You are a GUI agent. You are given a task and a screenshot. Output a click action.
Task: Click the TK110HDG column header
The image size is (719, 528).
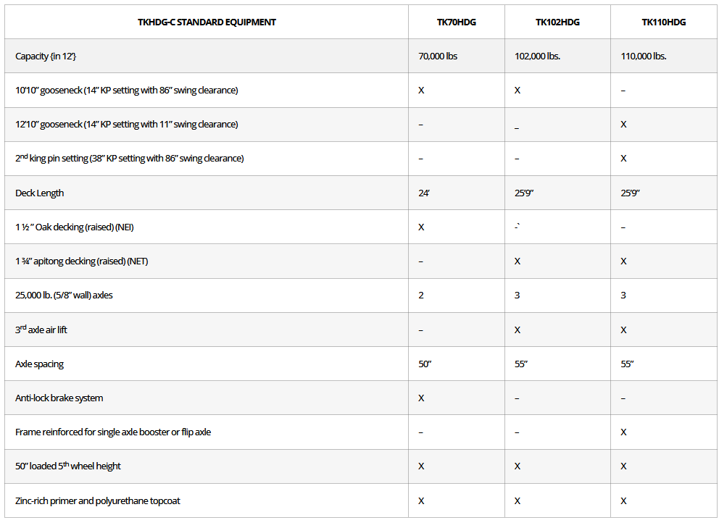click(663, 22)
